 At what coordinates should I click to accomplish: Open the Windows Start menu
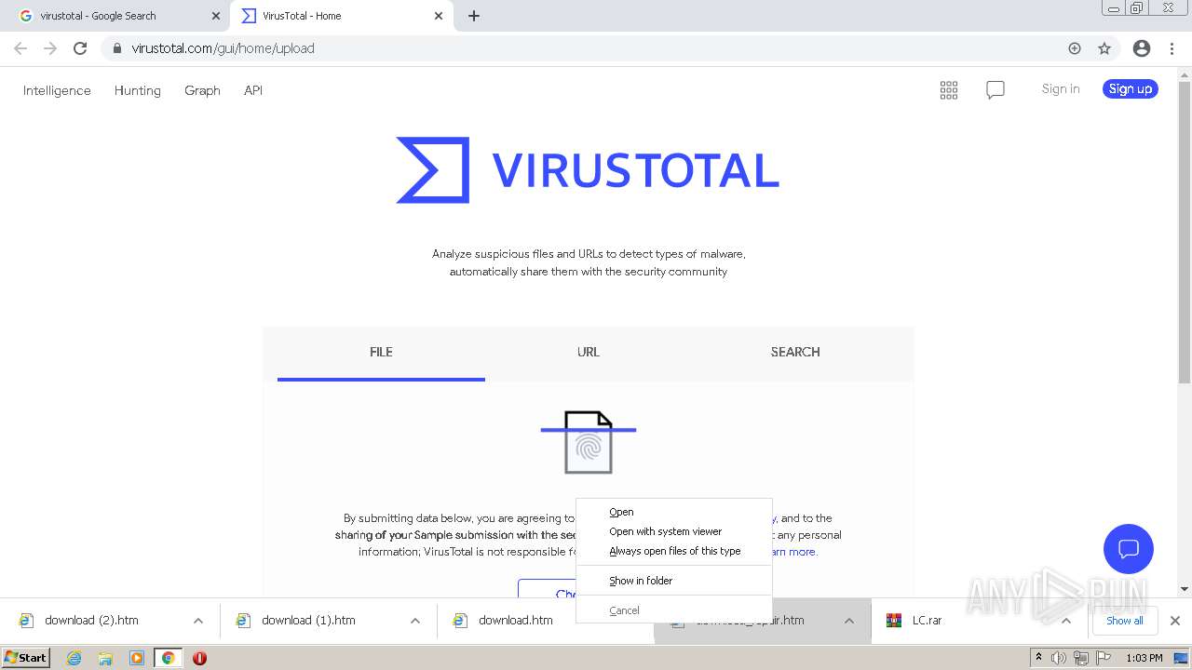pyautogui.click(x=26, y=658)
